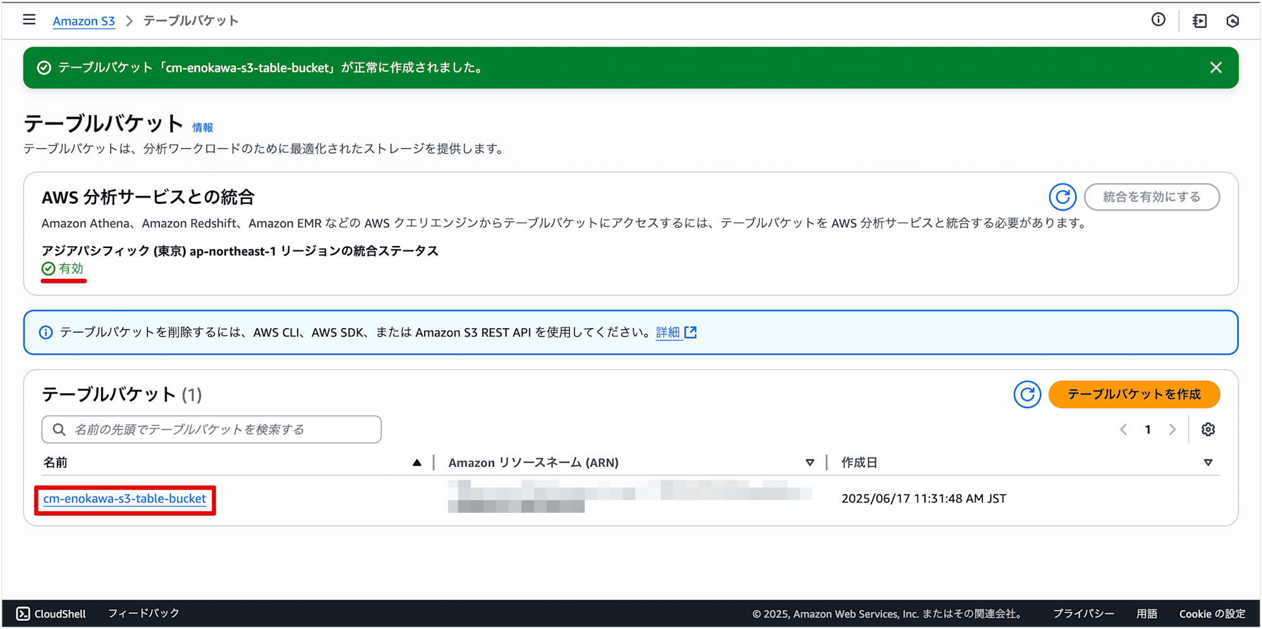The image size is (1262, 629).
Task: Refresh the AWS analytics integration status
Action: click(x=1063, y=197)
